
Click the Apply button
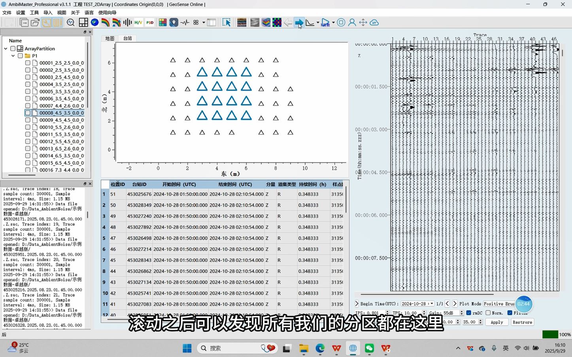[x=496, y=322]
